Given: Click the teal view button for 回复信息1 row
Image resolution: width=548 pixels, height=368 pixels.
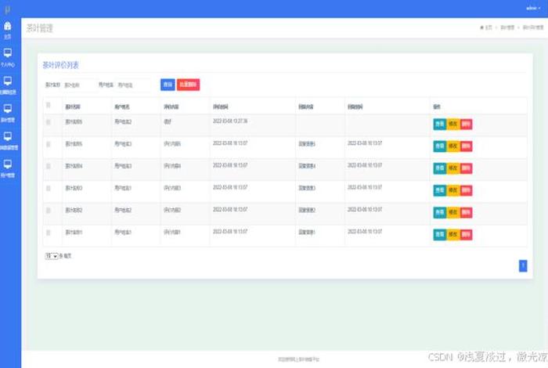Looking at the screenshot, I should coord(440,234).
